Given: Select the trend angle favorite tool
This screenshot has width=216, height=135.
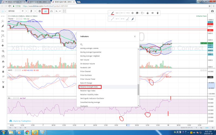Looking at the screenshot, I should 127,19.
